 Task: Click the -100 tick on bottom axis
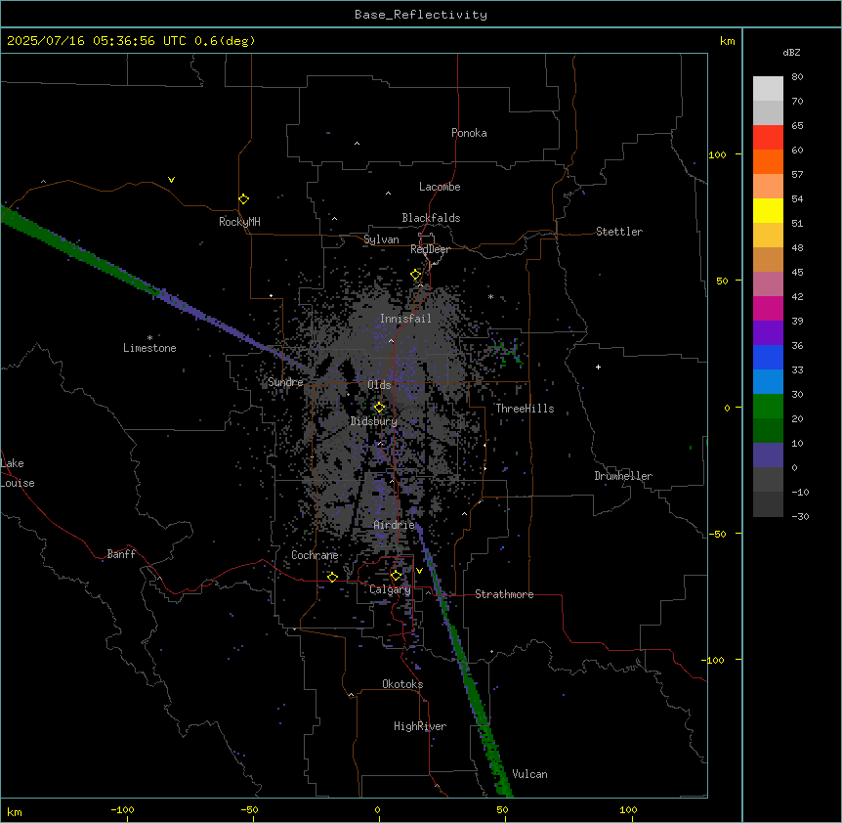pyautogui.click(x=122, y=809)
